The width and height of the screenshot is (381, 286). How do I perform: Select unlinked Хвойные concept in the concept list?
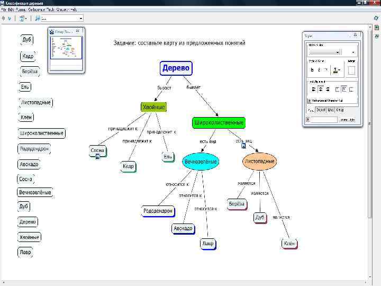(x=29, y=237)
